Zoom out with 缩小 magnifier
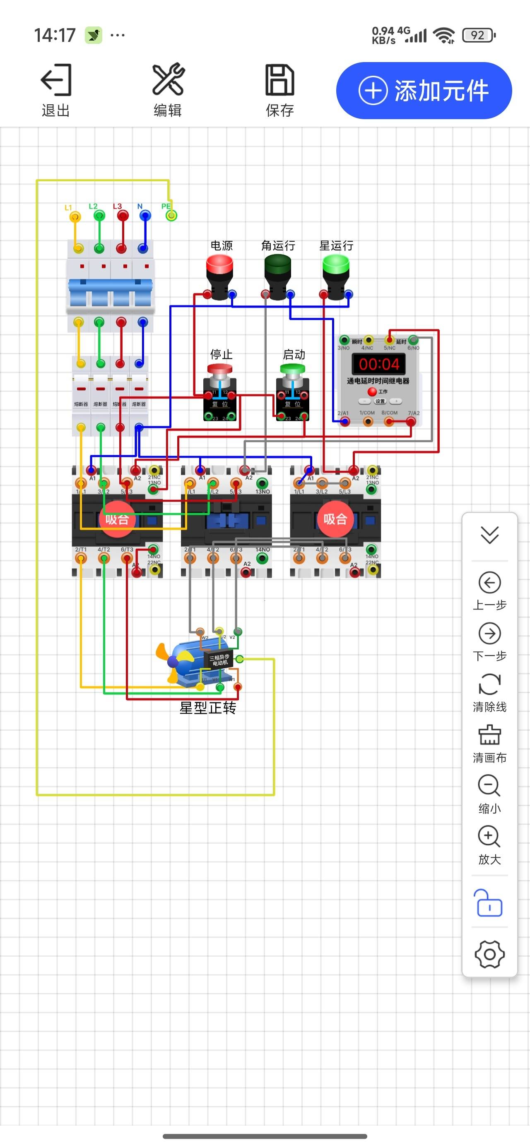 (x=489, y=786)
